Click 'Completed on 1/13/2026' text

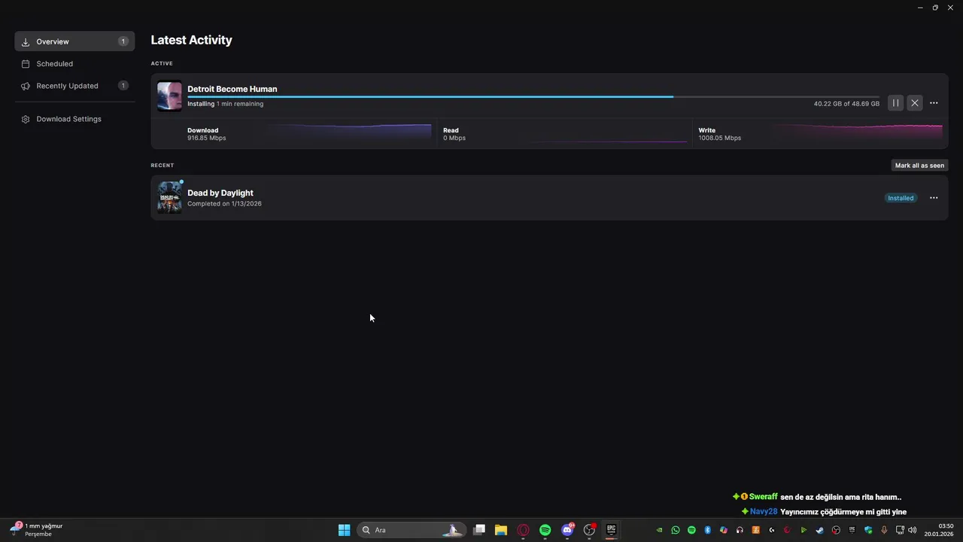(224, 204)
